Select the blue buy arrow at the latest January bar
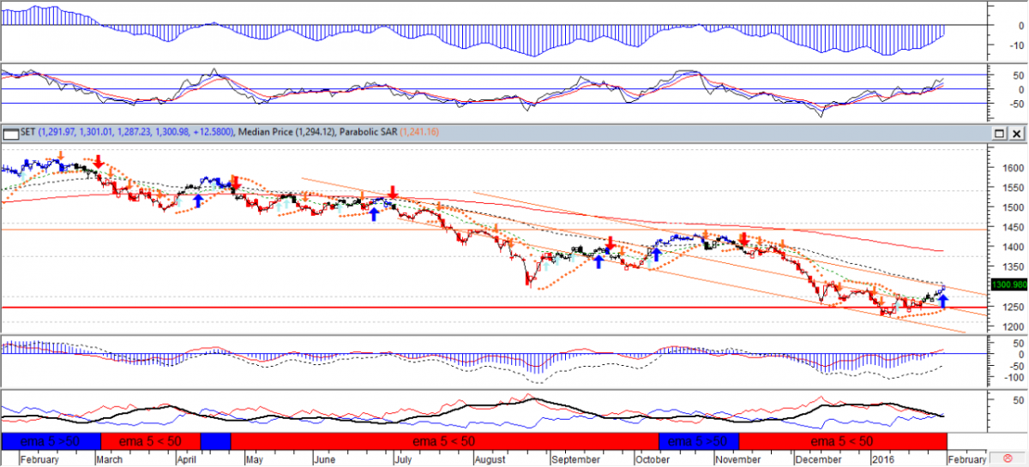 tap(943, 300)
